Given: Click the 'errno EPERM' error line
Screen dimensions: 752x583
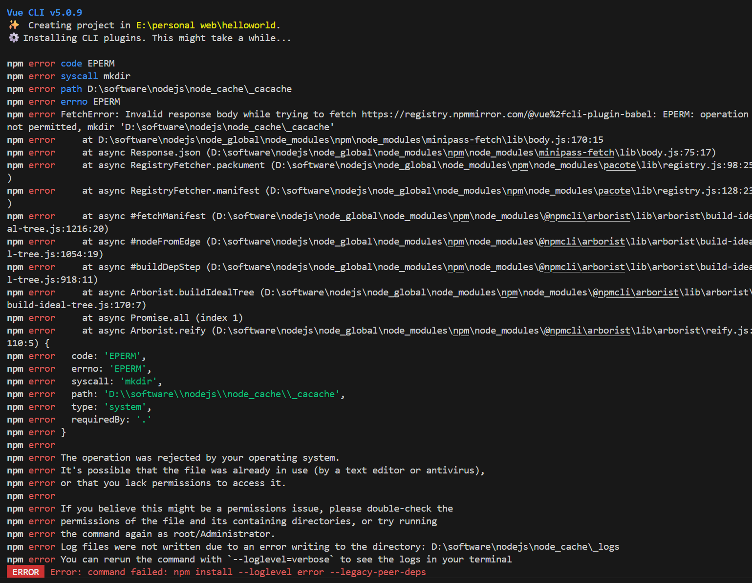Looking at the screenshot, I should [64, 101].
